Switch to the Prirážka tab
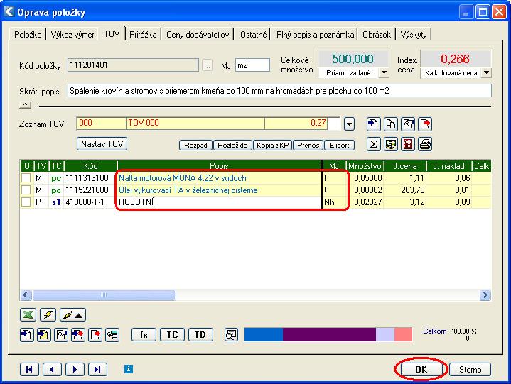 (x=143, y=34)
